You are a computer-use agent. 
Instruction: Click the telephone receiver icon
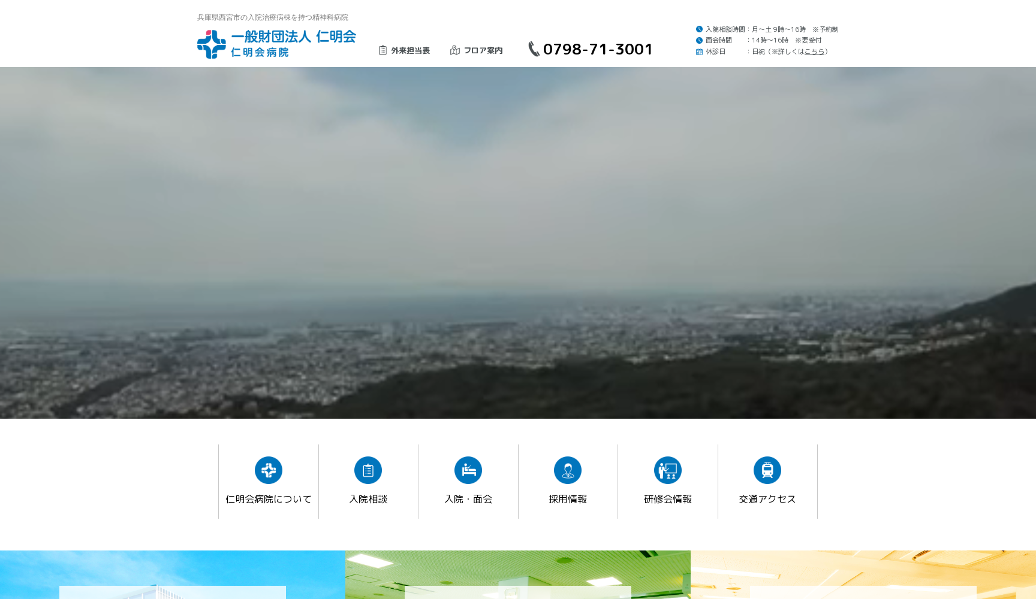point(532,49)
